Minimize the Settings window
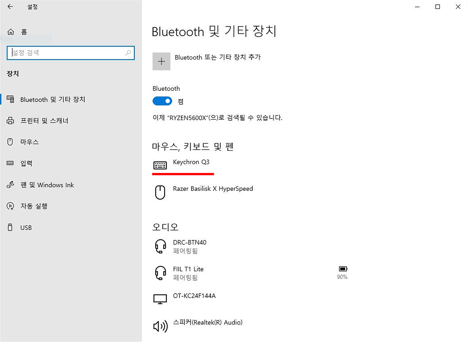Viewport: 468px width, 342px height. [x=417, y=7]
